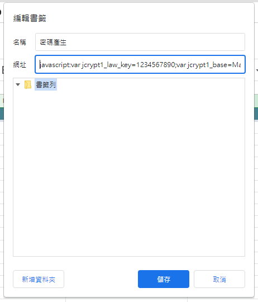Click jcrypt1_law_key text in the URL
Image resolution: width=258 pixels, height=302 pixels.
point(106,65)
